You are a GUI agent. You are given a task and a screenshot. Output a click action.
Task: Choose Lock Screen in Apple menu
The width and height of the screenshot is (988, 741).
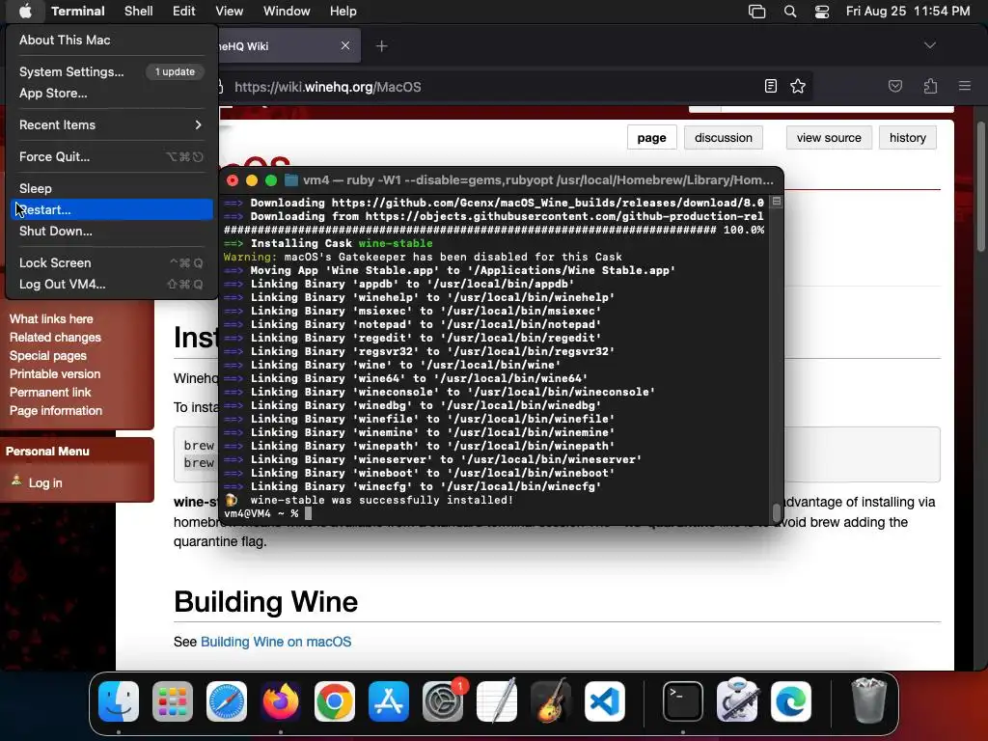[x=112, y=262]
